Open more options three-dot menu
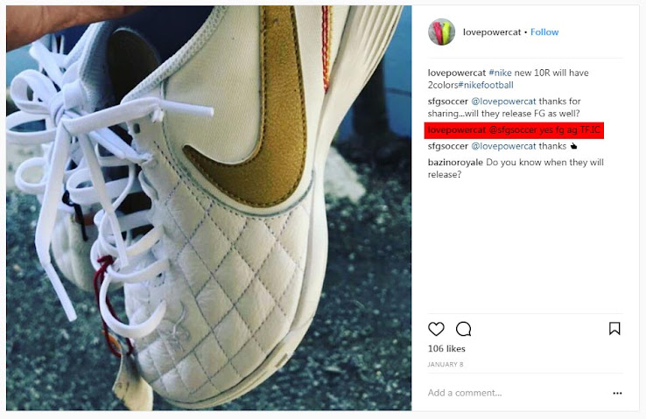The height and width of the screenshot is (419, 646). 617,393
